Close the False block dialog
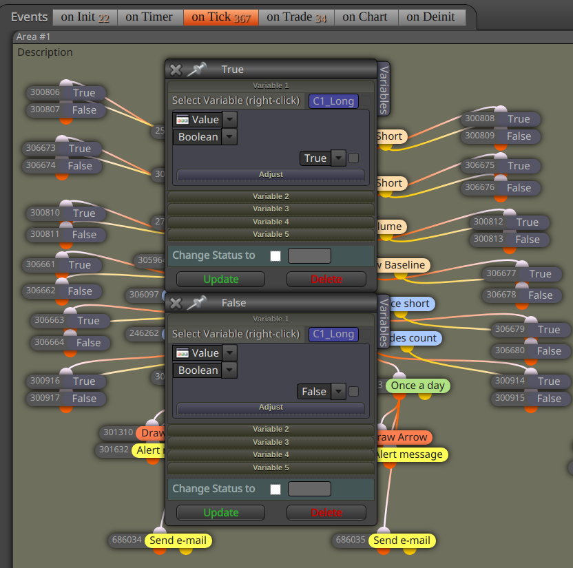The height and width of the screenshot is (568, 573). (176, 303)
